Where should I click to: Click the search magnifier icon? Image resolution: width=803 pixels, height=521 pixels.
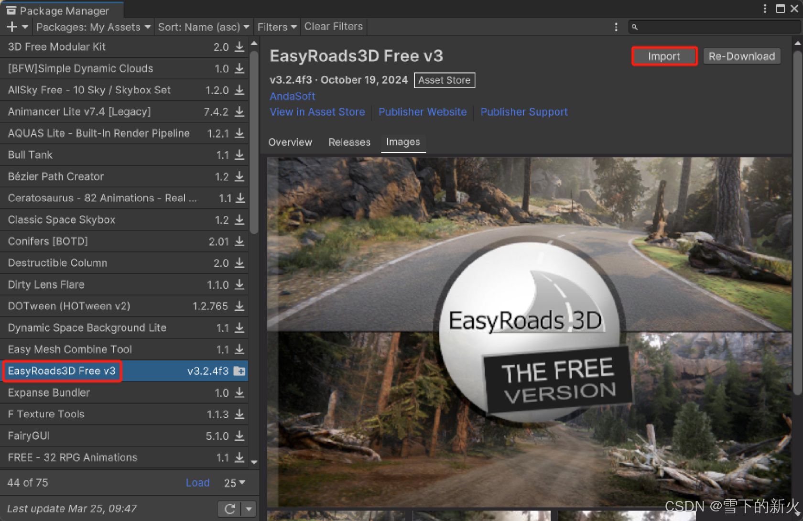[636, 27]
